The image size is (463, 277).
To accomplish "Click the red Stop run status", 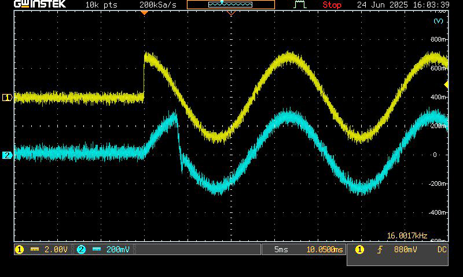I will pyautogui.click(x=332, y=5).
